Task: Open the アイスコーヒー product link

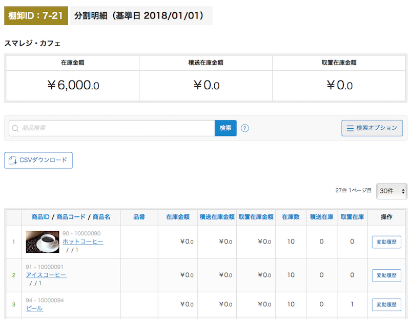Action: 46,275
